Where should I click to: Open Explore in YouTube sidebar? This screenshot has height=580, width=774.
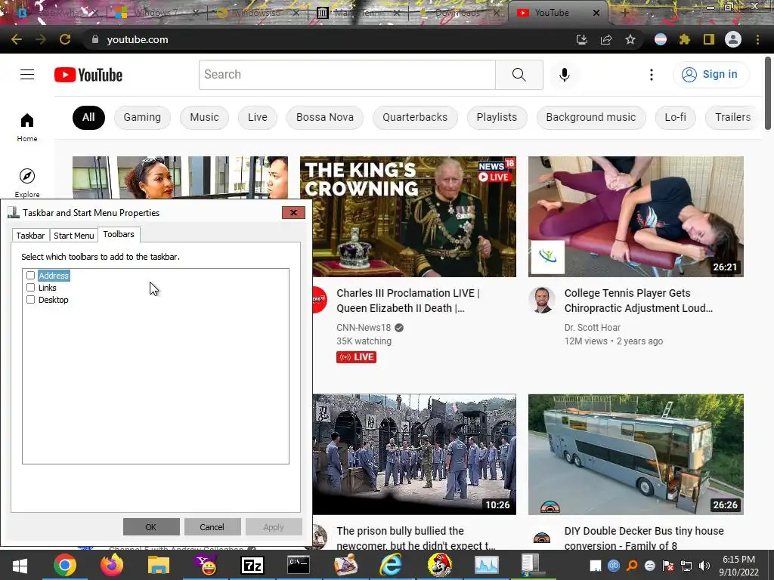(x=27, y=183)
